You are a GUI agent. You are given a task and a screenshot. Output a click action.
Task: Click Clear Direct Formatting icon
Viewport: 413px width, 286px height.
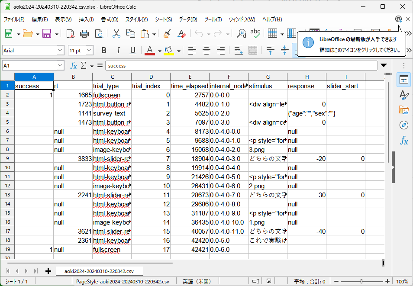[x=181, y=34]
